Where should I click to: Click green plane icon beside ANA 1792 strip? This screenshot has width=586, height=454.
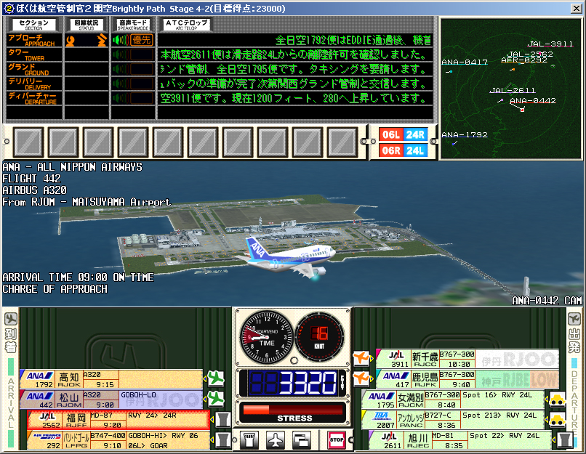pyautogui.click(x=216, y=378)
